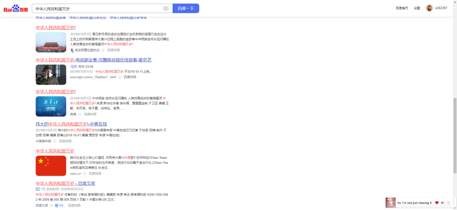
Task: Open the 微博 source link
Action: click(73, 114)
